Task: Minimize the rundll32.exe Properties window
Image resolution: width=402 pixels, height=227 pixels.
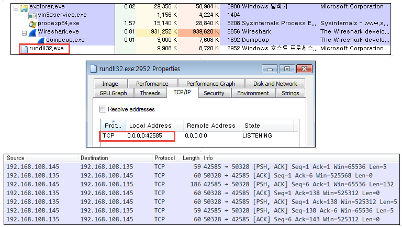Action: point(270,69)
